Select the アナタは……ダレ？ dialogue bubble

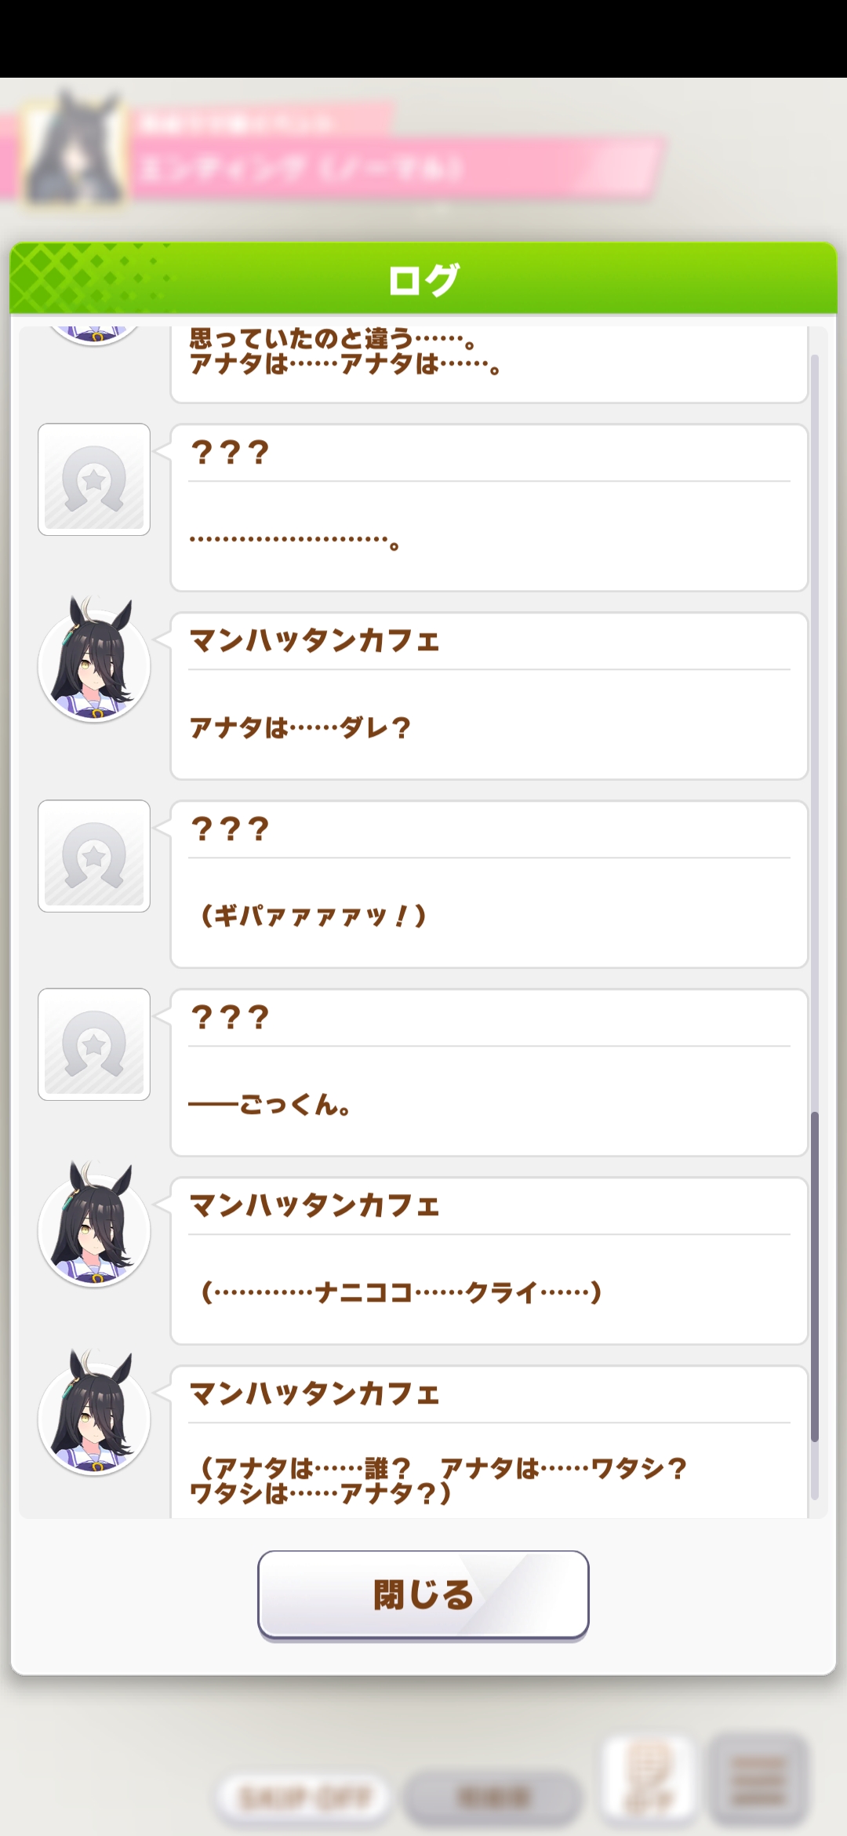[x=489, y=696]
